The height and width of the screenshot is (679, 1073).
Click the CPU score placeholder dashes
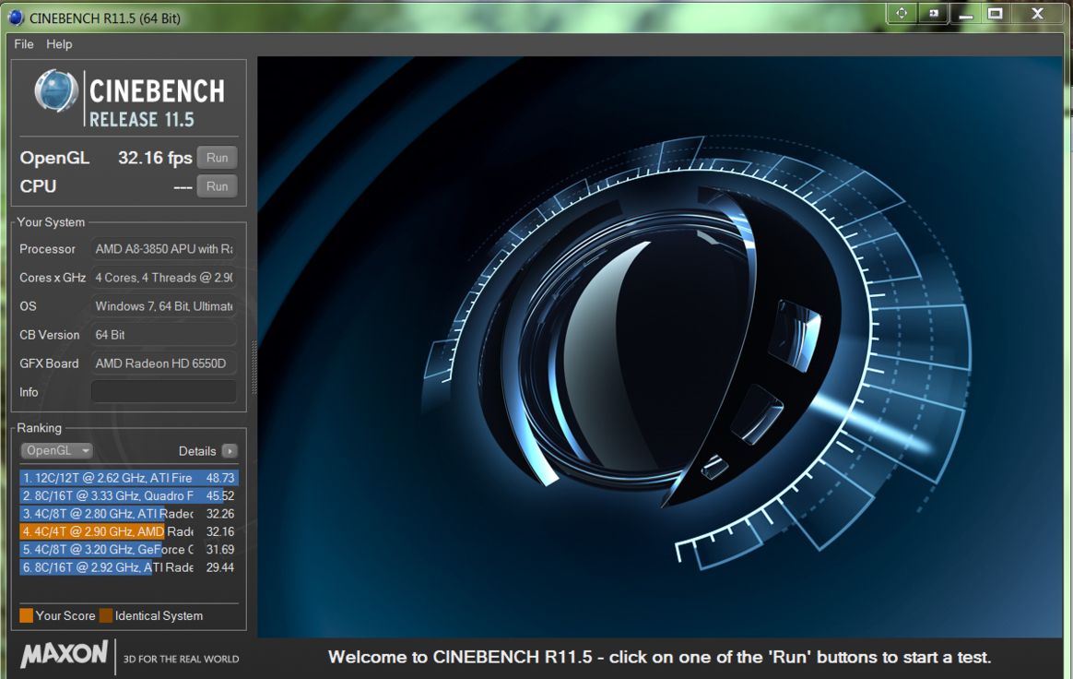tap(183, 187)
